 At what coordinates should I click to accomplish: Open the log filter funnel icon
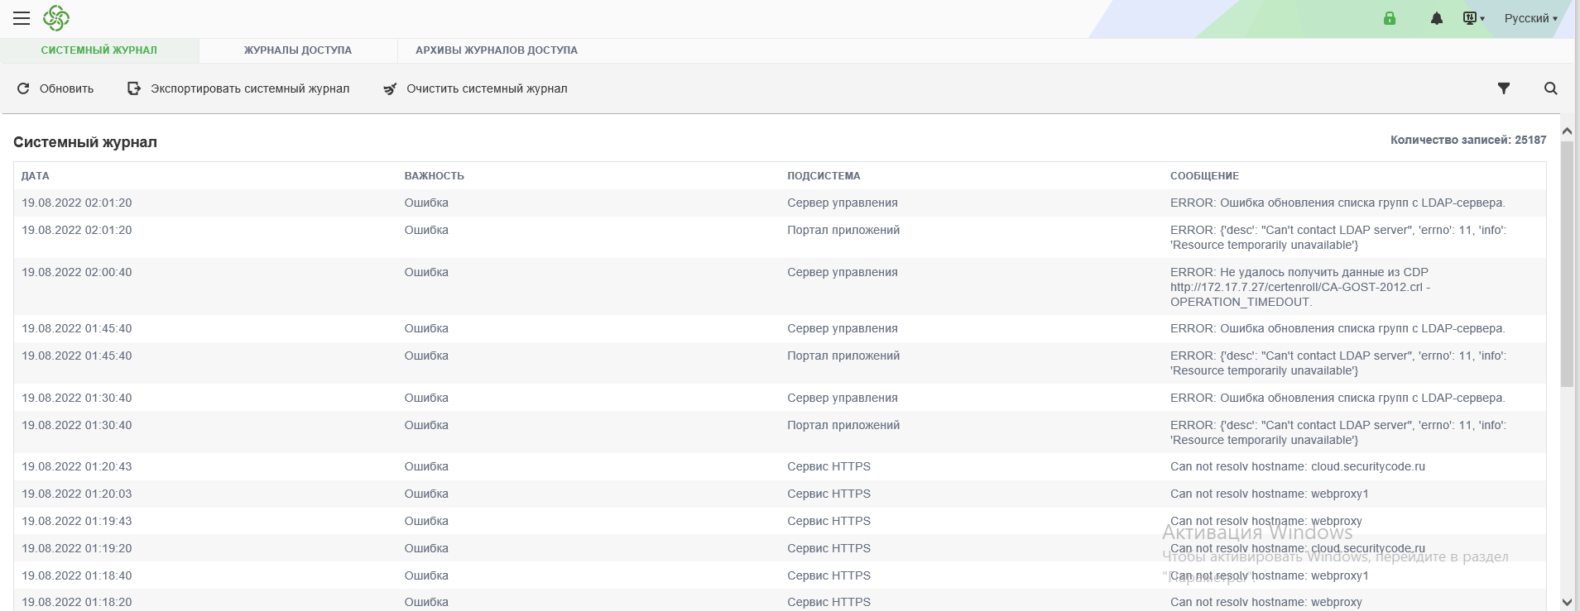tap(1504, 88)
